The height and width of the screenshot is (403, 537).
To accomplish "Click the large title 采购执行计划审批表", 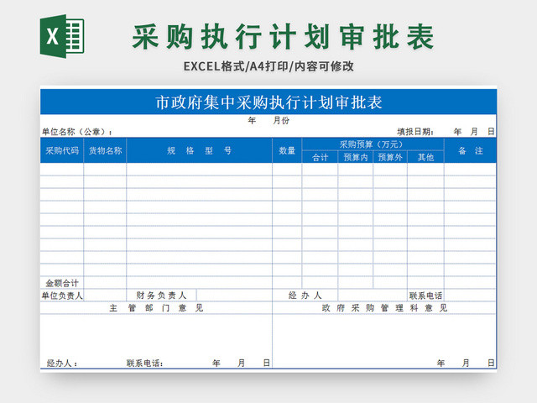I will coord(283,37).
